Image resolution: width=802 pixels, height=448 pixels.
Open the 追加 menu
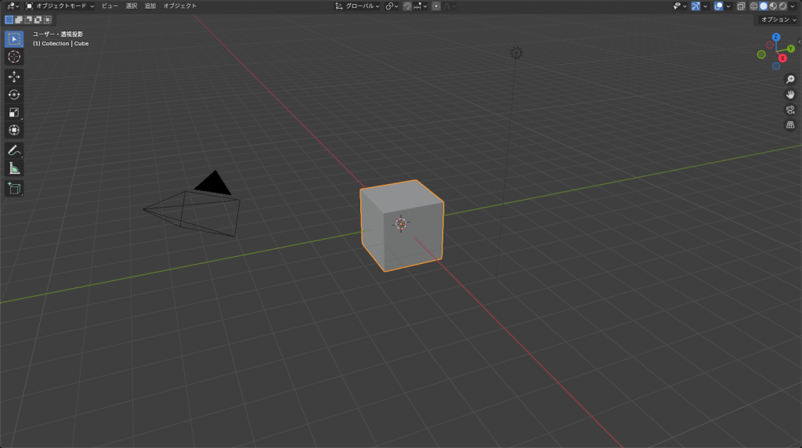click(150, 6)
